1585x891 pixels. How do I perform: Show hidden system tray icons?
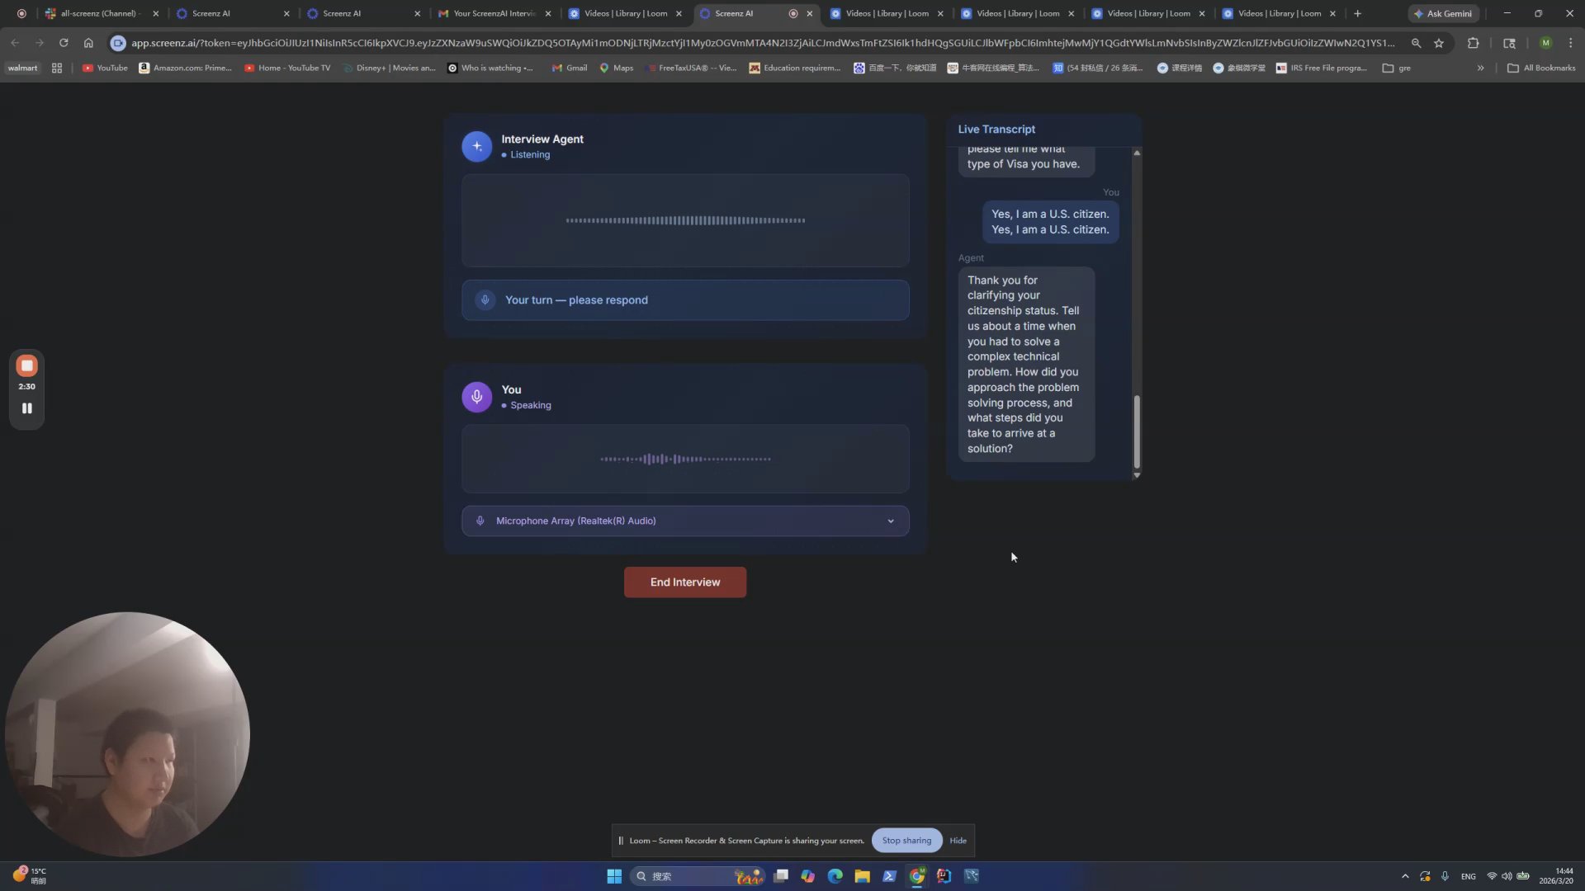pyautogui.click(x=1405, y=876)
